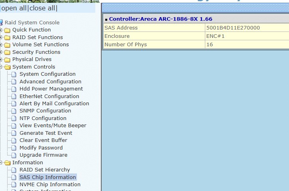Open View Events/Mute Beeper page
Viewport: 289px width, 191px height.
(x=53, y=126)
